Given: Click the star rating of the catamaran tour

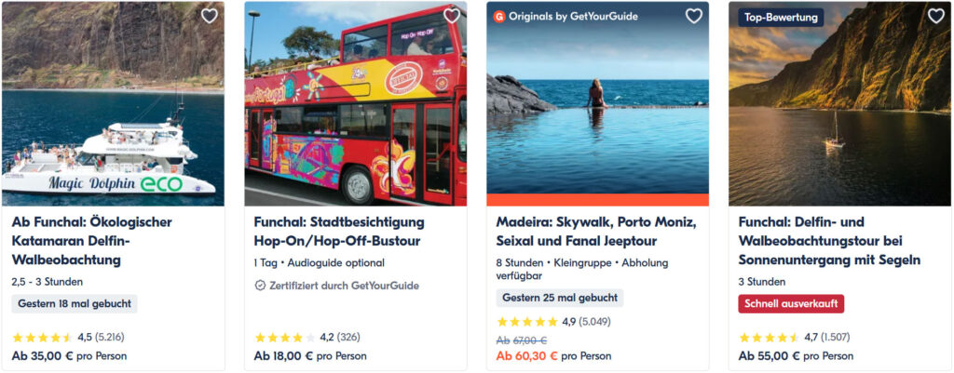Looking at the screenshot, I should (x=42, y=337).
